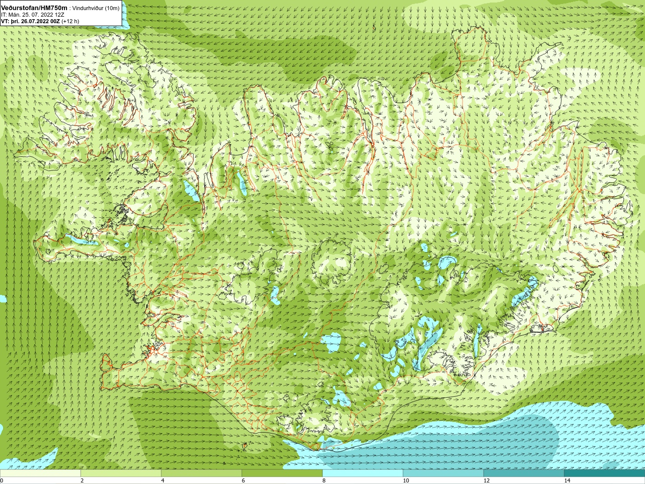Click the (+12 h) forecast offset text
Viewport: 645px width, 484px height.
[x=70, y=22]
